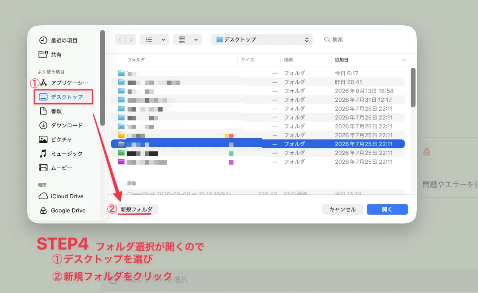Image resolution: width=478 pixels, height=293 pixels.
Task: Sort by サイズ column header
Action: click(x=248, y=60)
